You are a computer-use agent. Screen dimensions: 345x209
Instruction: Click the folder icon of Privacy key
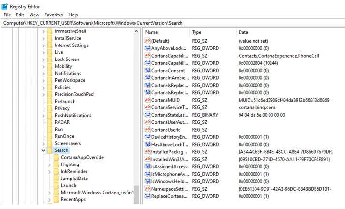coord(50,108)
